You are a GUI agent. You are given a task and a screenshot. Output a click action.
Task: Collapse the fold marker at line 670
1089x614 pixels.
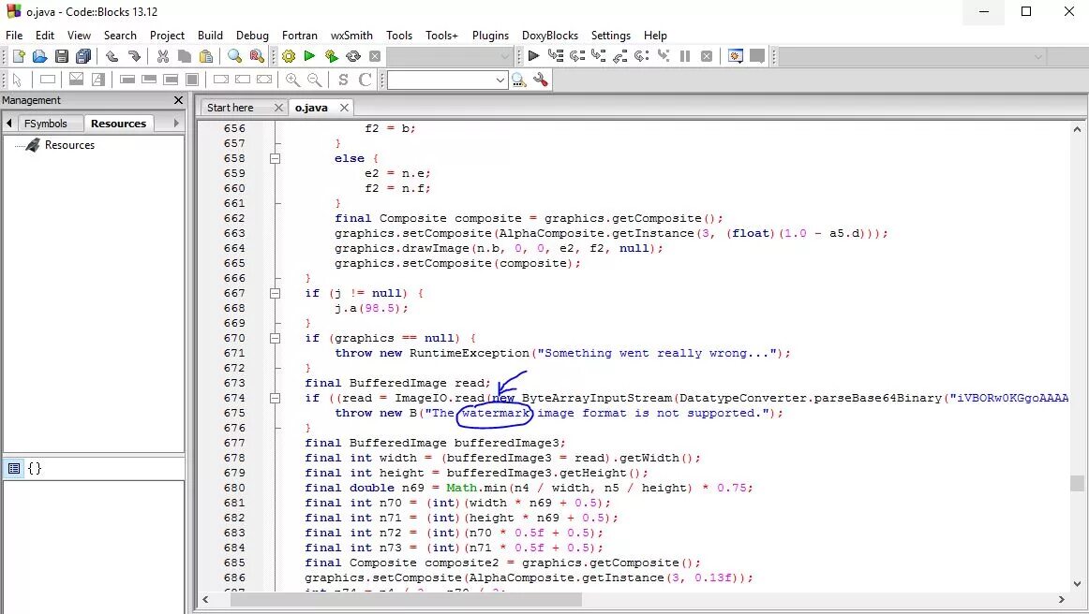click(275, 338)
